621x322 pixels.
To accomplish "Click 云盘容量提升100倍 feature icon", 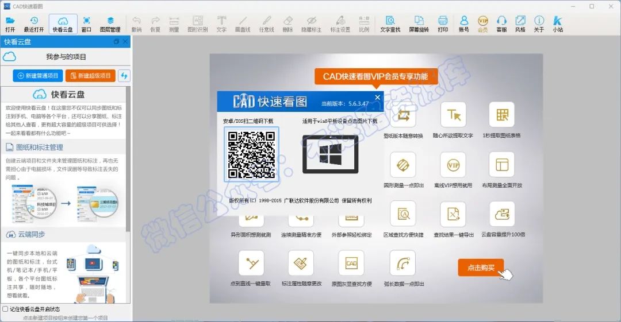I will 502,214.
